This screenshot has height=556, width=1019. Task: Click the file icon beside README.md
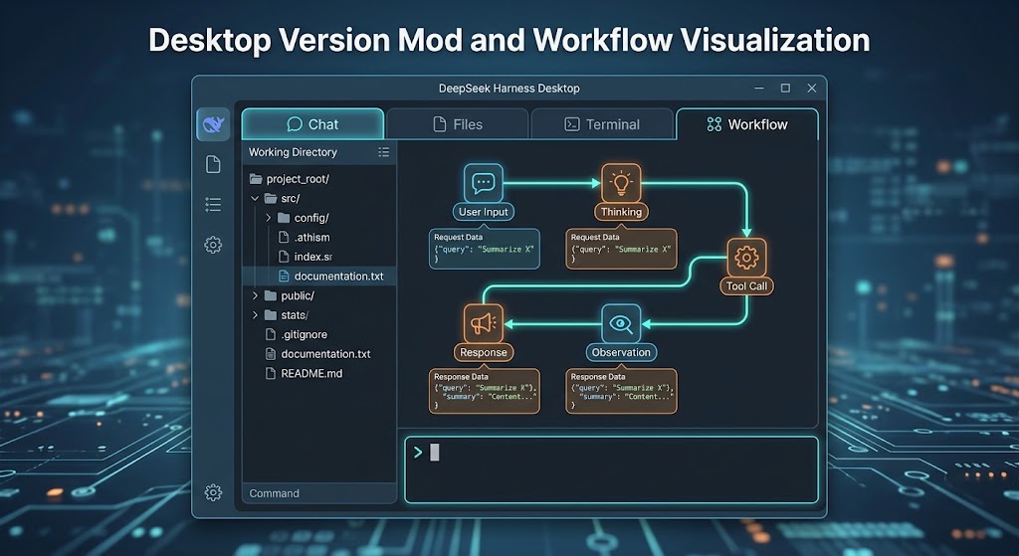coord(271,373)
